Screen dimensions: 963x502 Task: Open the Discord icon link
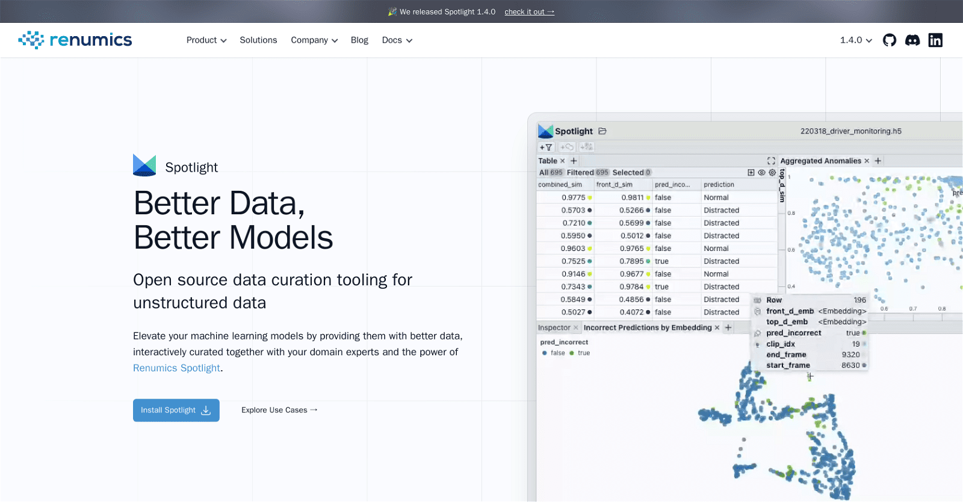(912, 40)
